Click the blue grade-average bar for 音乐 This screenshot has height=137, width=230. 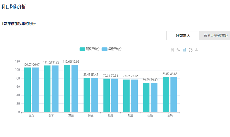[174, 95]
